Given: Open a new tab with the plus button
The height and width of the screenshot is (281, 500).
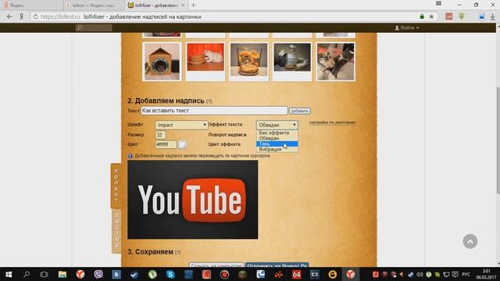Looking at the screenshot, I should click(193, 5).
